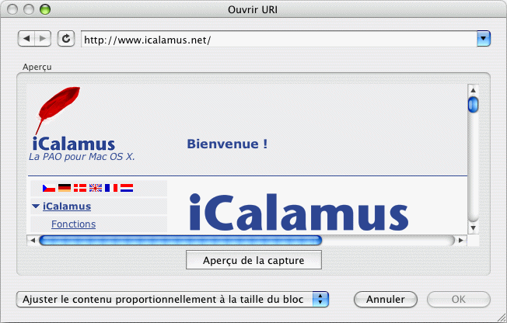
Task: Click the URL field showing http://www.icalamus.net/
Action: [279, 39]
